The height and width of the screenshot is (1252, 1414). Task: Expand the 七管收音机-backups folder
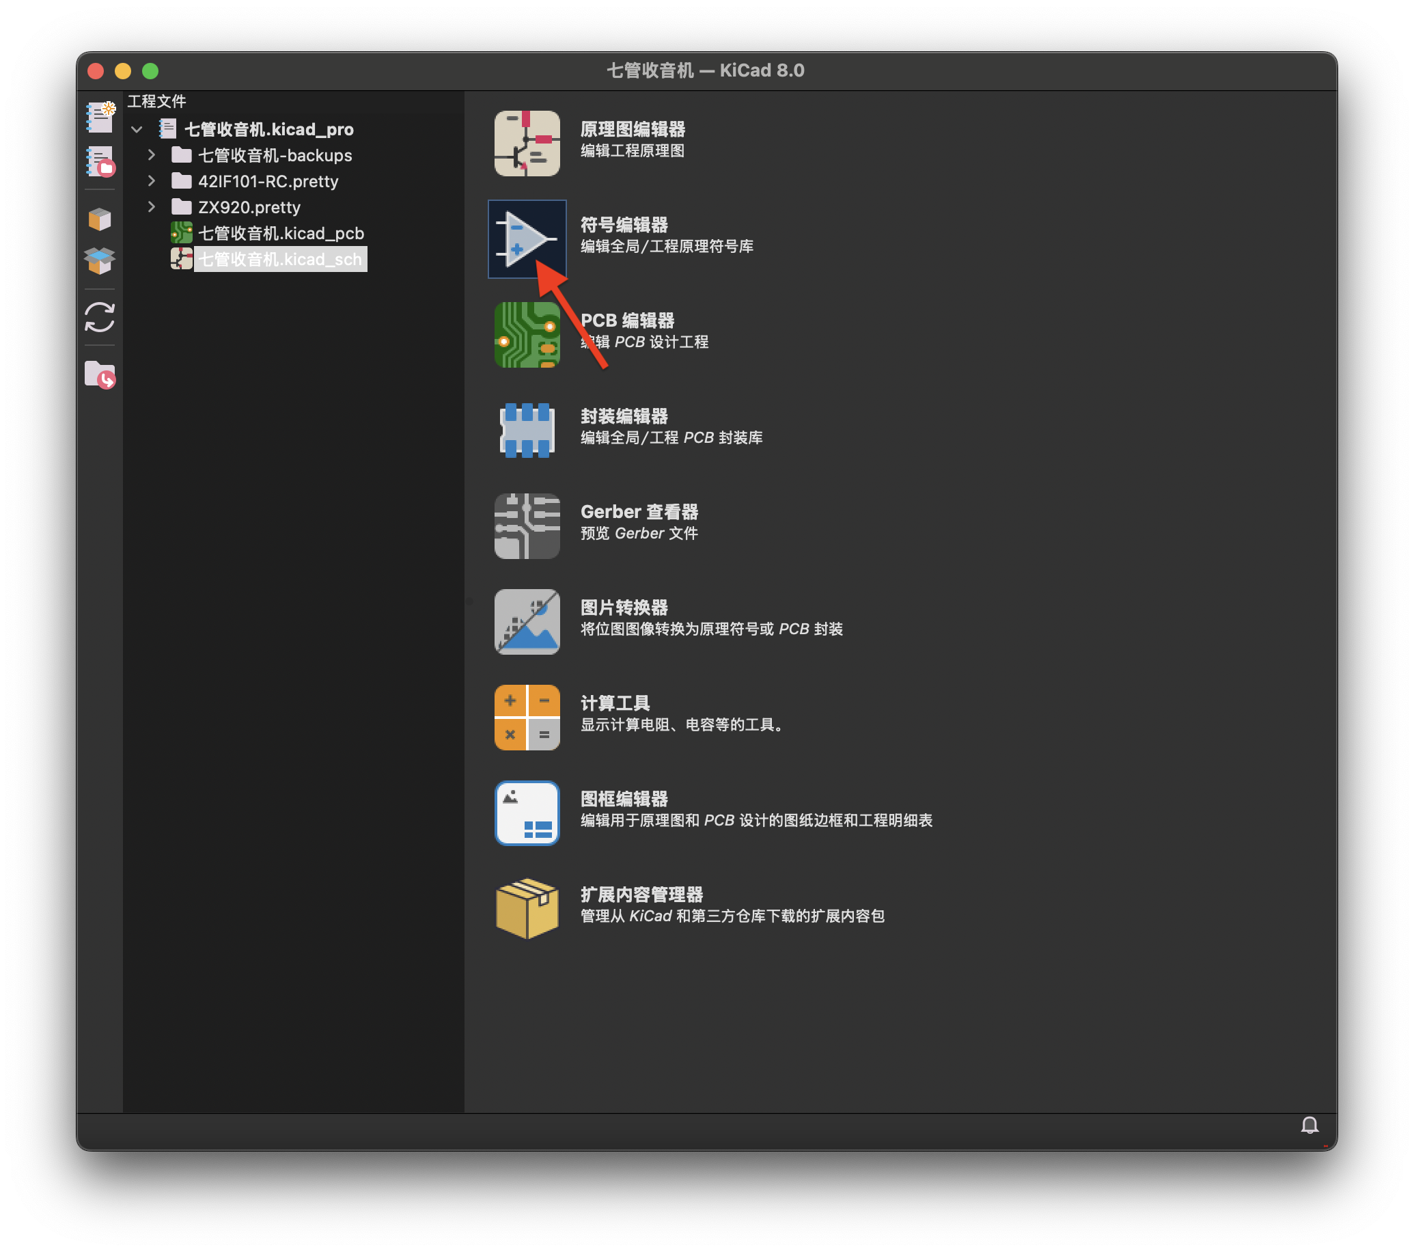[152, 155]
